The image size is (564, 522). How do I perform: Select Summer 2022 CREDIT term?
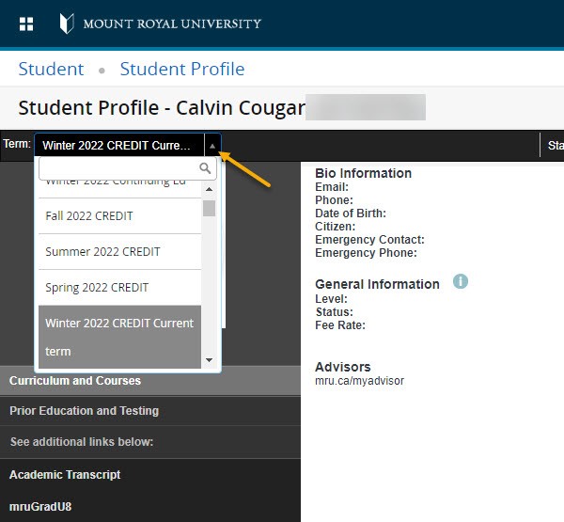pos(119,252)
